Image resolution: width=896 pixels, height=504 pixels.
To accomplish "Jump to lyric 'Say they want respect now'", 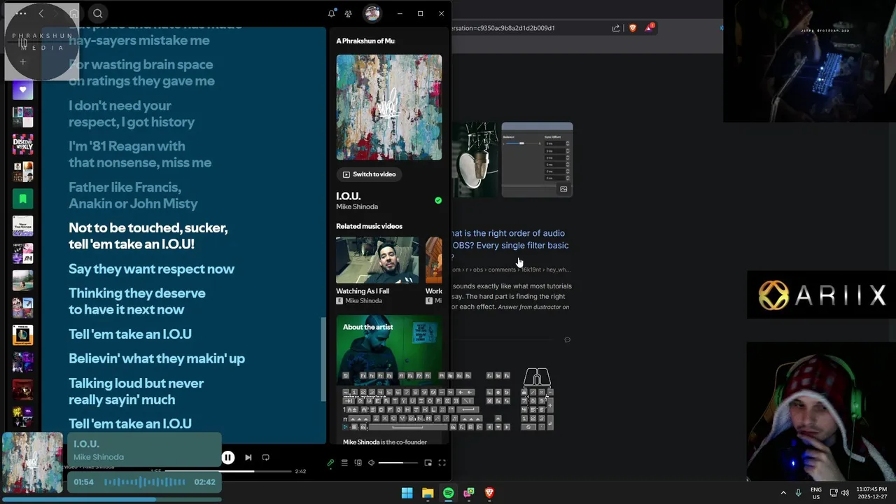I will 151,269.
